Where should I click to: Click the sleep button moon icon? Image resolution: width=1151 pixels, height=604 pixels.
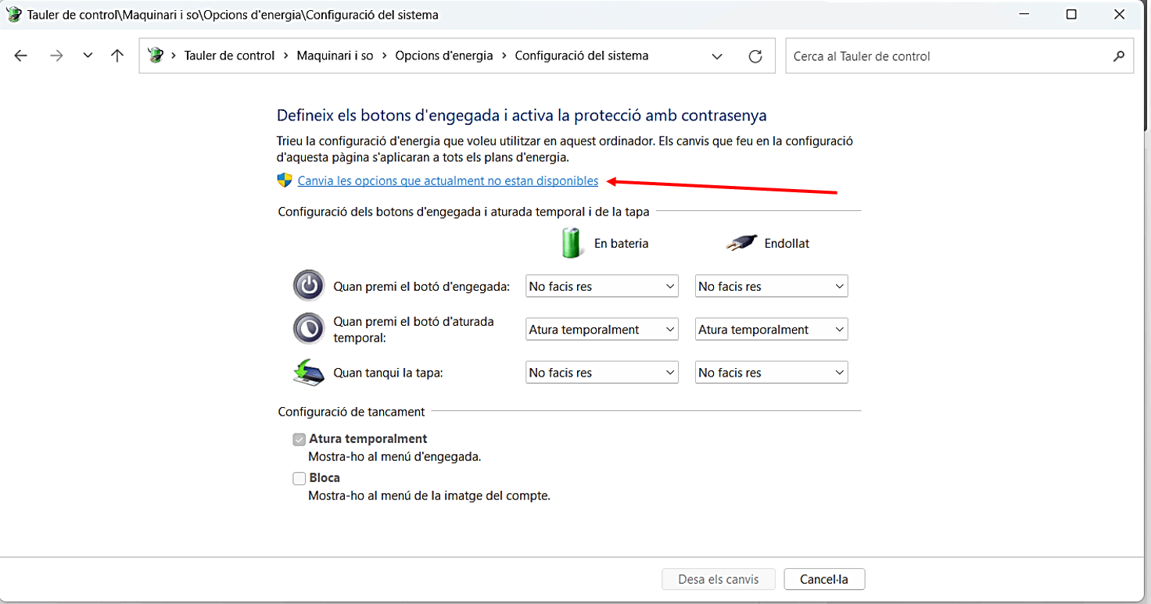[309, 329]
